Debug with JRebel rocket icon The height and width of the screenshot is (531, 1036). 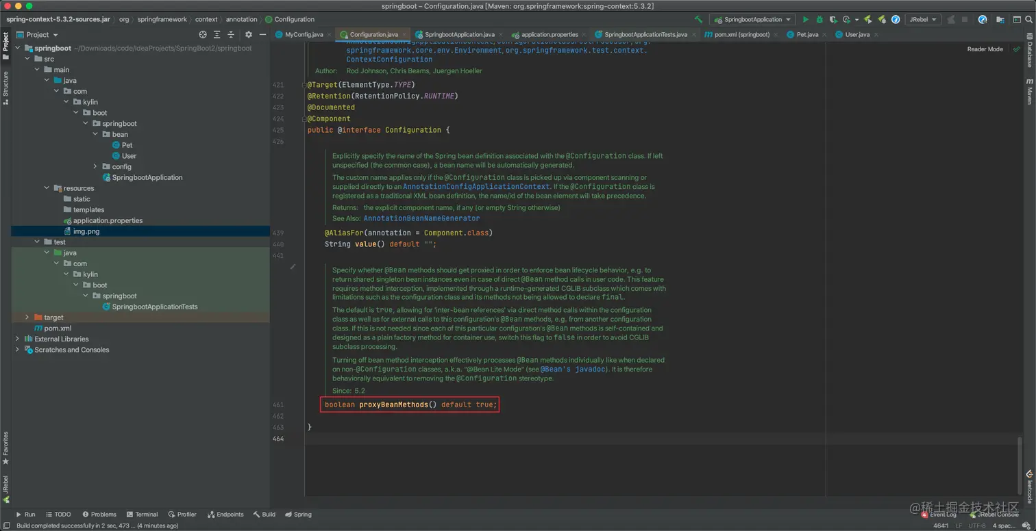coord(882,20)
